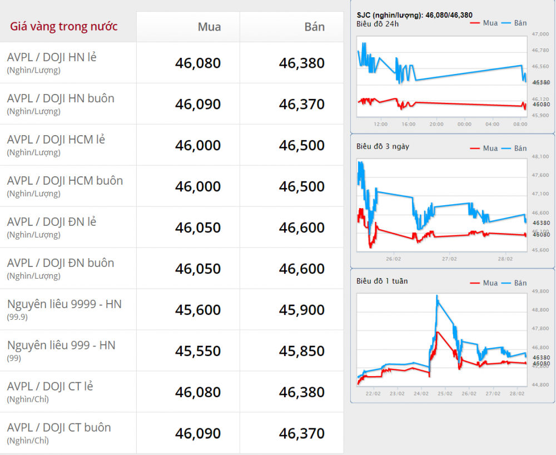Click blue Bán legend in 24h chart
The image size is (556, 455).
514,23
